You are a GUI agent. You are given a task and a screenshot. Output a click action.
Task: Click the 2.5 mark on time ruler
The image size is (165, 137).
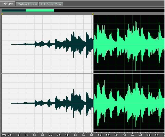point(42,135)
